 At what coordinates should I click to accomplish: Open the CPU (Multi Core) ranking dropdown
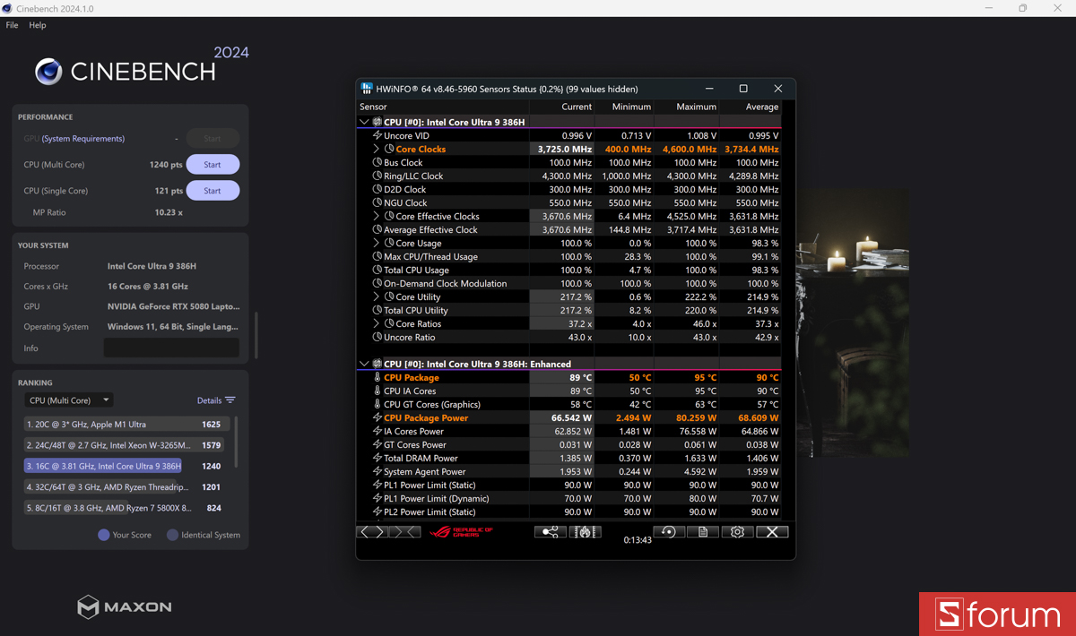pyautogui.click(x=69, y=400)
